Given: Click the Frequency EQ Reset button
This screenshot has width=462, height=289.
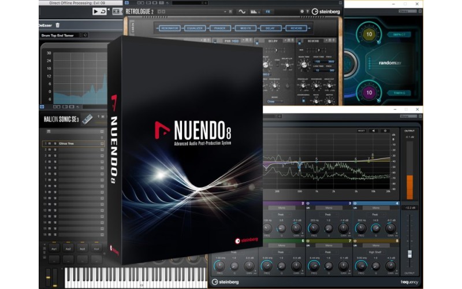Looking at the screenshot, I should point(362,131).
